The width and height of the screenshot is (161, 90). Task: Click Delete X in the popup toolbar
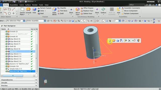pyautogui.click(x=129, y=40)
